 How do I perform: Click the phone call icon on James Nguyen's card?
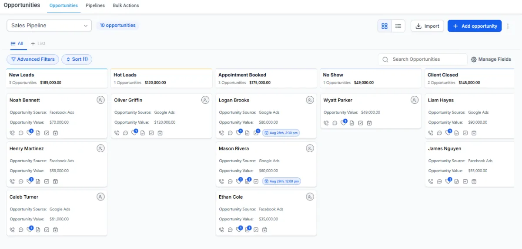[431, 181]
